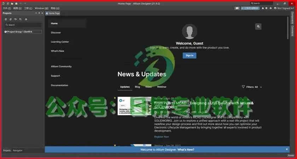Open Projects panel settings gear
The width and height of the screenshot is (297, 159).
[26, 19]
